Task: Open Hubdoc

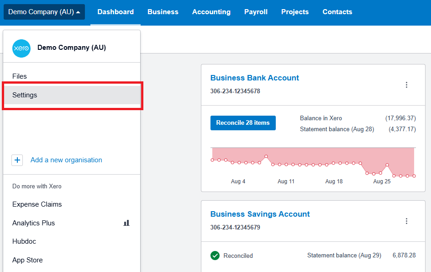Action: [24, 241]
